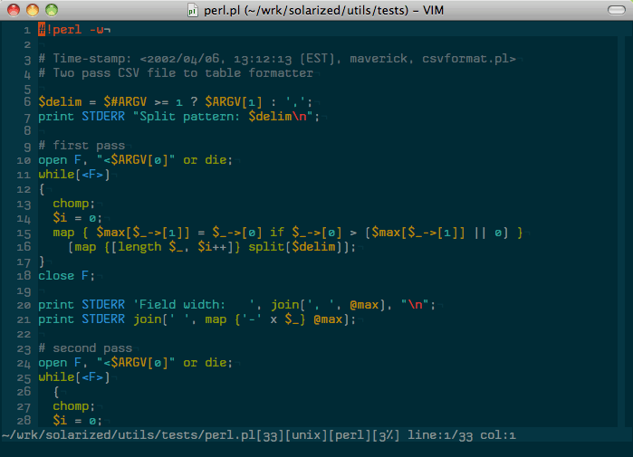Click the '# first pass' comment
This screenshot has height=457, width=633.
[x=82, y=146]
